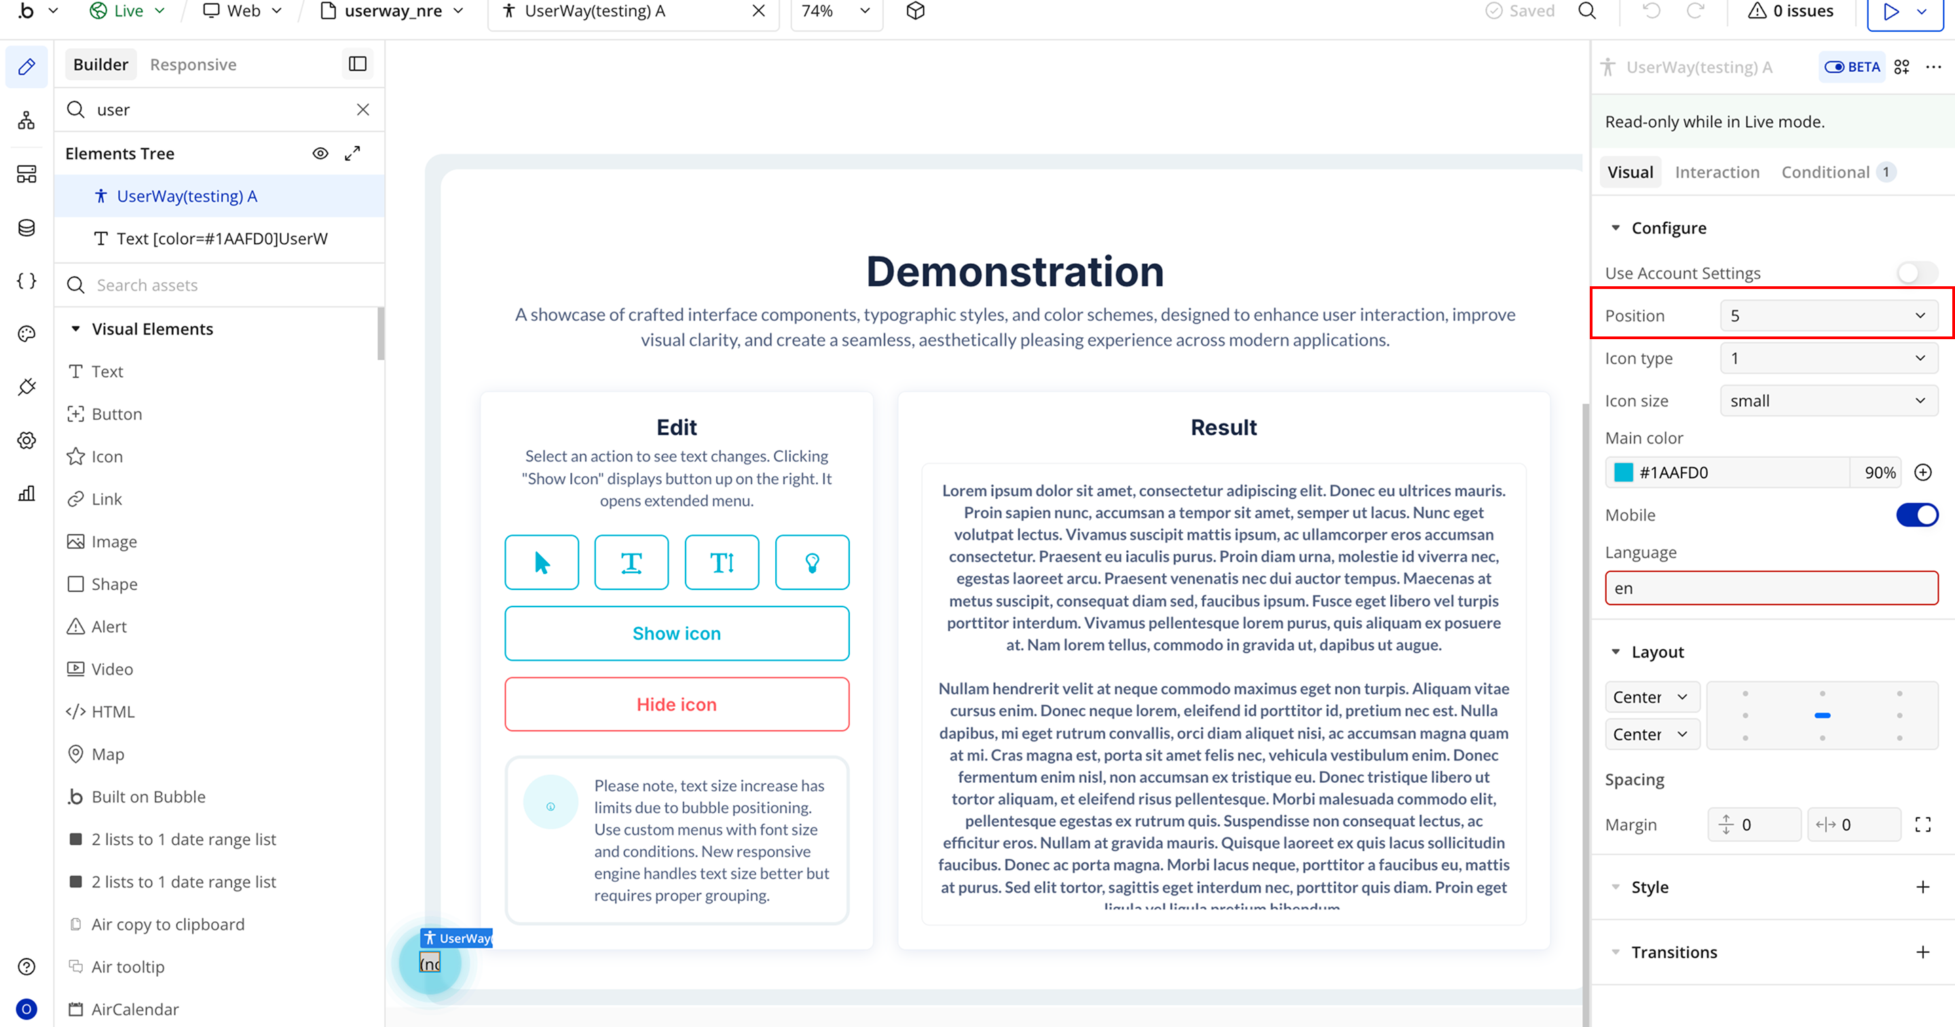Switch to the Interaction tab
Image resolution: width=1955 pixels, height=1027 pixels.
[1717, 172]
